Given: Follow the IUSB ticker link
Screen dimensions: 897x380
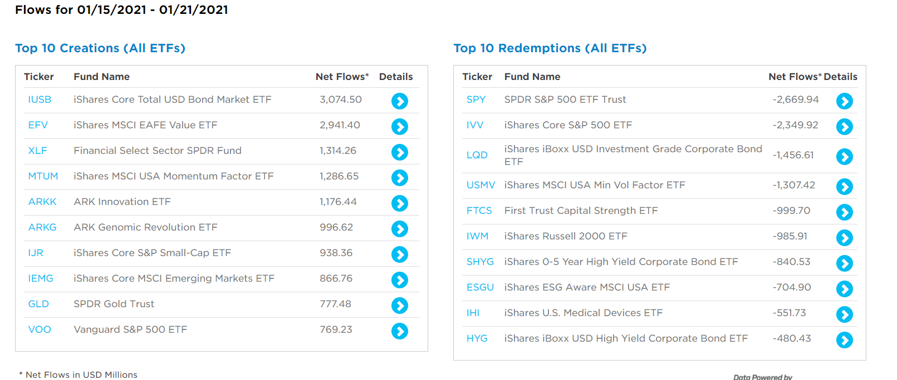Looking at the screenshot, I should (40, 99).
